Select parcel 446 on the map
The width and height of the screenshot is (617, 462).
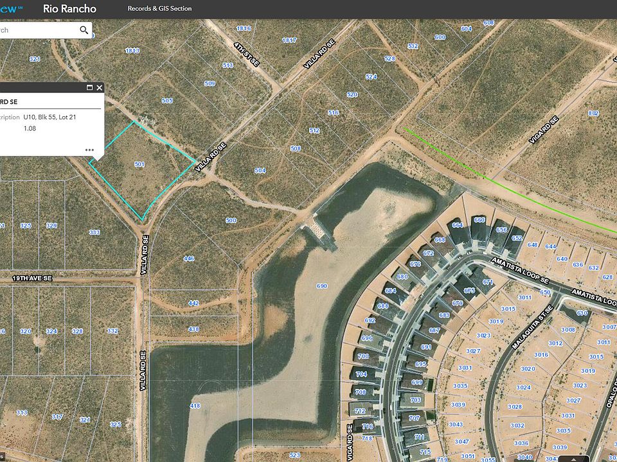[x=189, y=259]
